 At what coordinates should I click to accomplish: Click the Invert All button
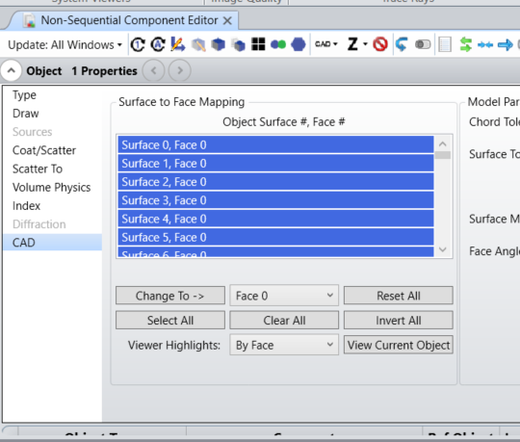pyautogui.click(x=399, y=321)
